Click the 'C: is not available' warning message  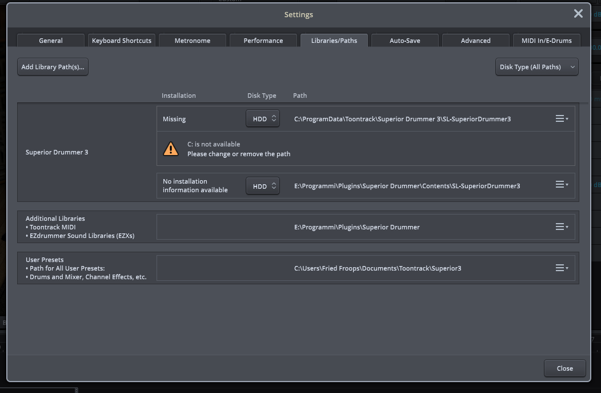coord(214,144)
